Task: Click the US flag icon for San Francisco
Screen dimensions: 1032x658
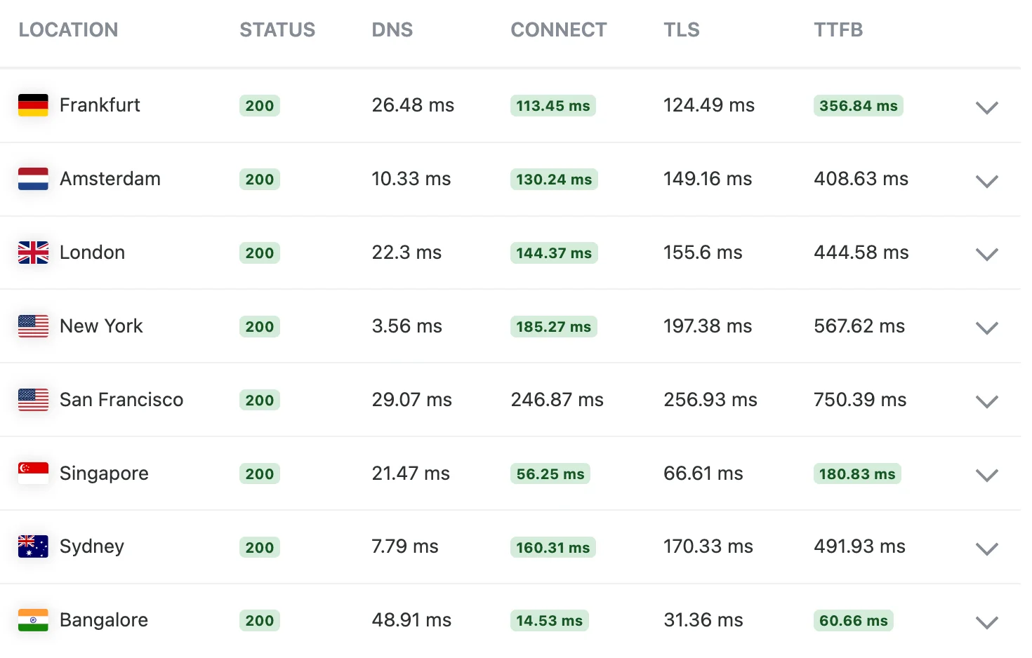Action: click(32, 399)
